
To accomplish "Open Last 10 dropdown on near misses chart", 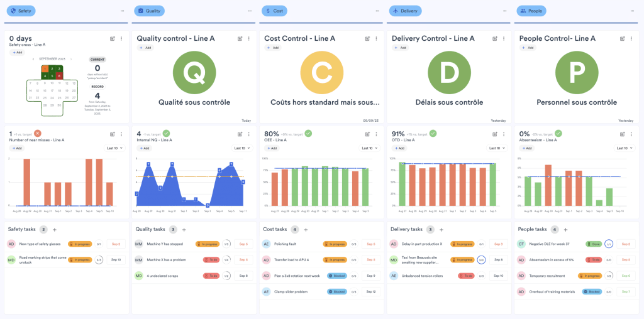I will point(113,148).
